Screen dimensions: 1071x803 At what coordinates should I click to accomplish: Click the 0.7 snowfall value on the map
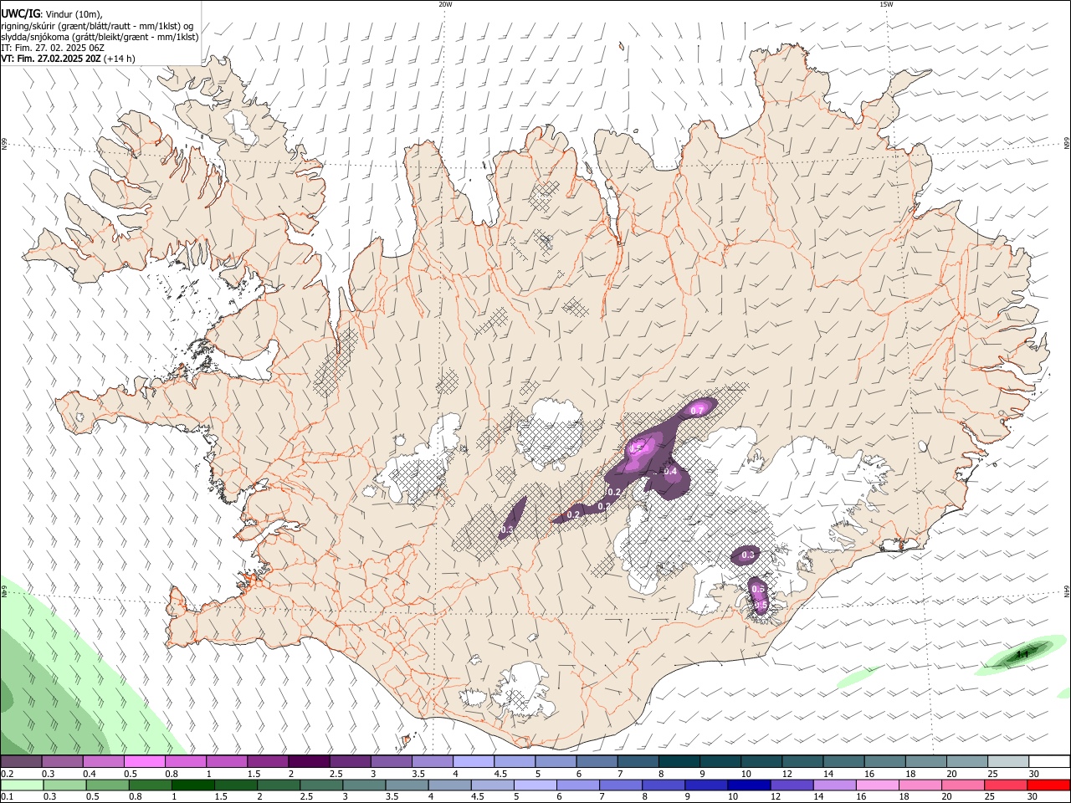tap(697, 411)
